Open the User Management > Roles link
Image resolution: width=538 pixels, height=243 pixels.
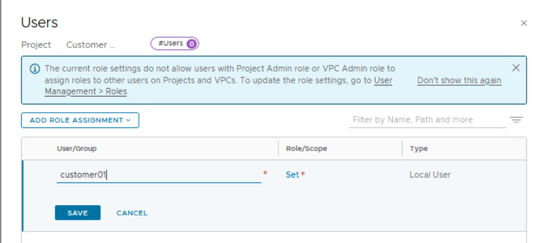pyautogui.click(x=86, y=91)
